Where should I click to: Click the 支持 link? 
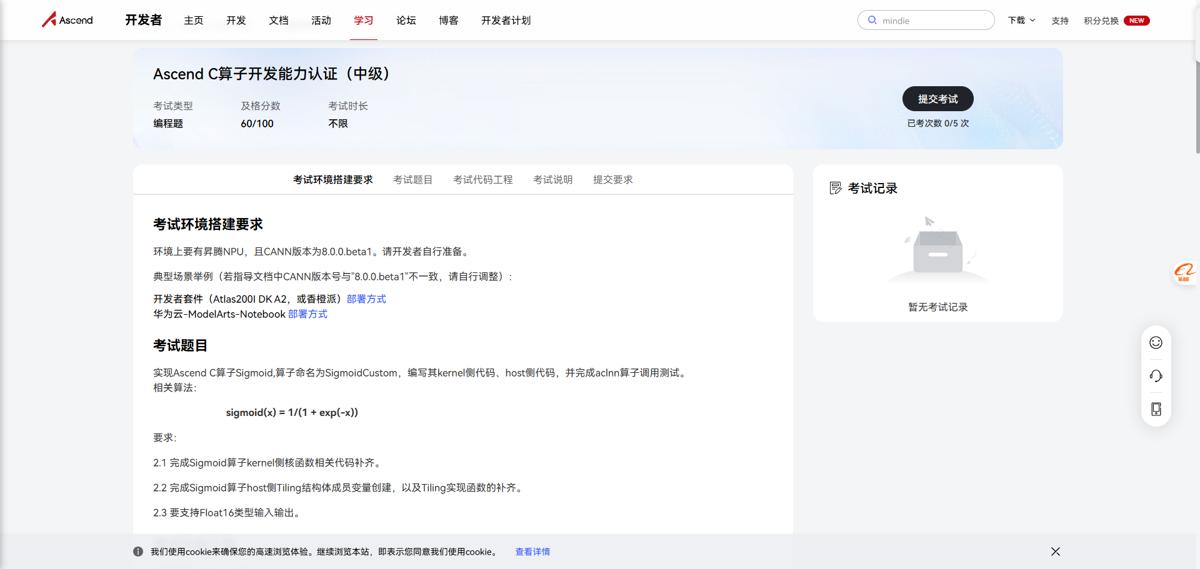1060,21
